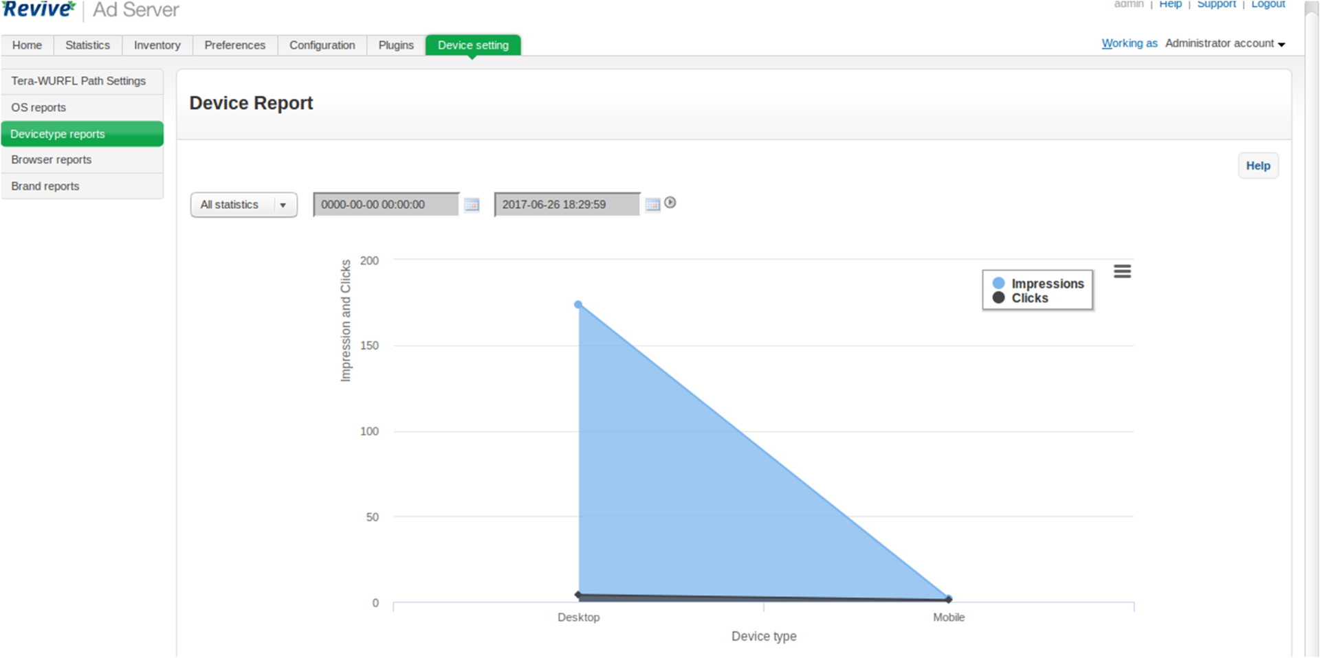Click the Revive logo
1320x658 pixels.
point(38,10)
